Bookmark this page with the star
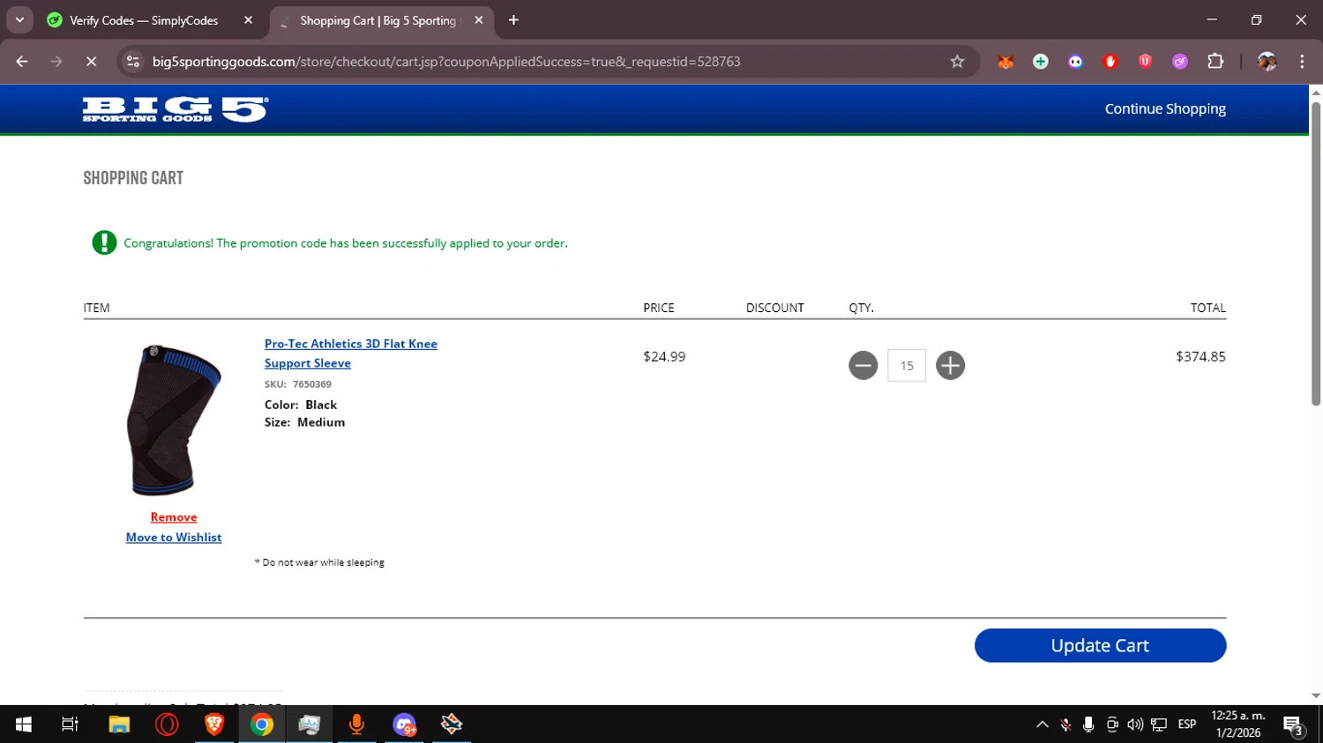This screenshot has height=743, width=1323. [x=957, y=62]
